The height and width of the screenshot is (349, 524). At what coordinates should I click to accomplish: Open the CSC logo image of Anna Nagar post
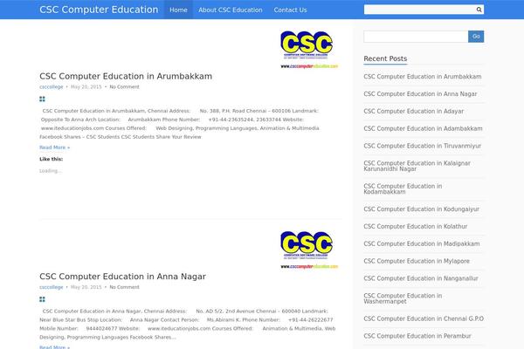tap(309, 250)
